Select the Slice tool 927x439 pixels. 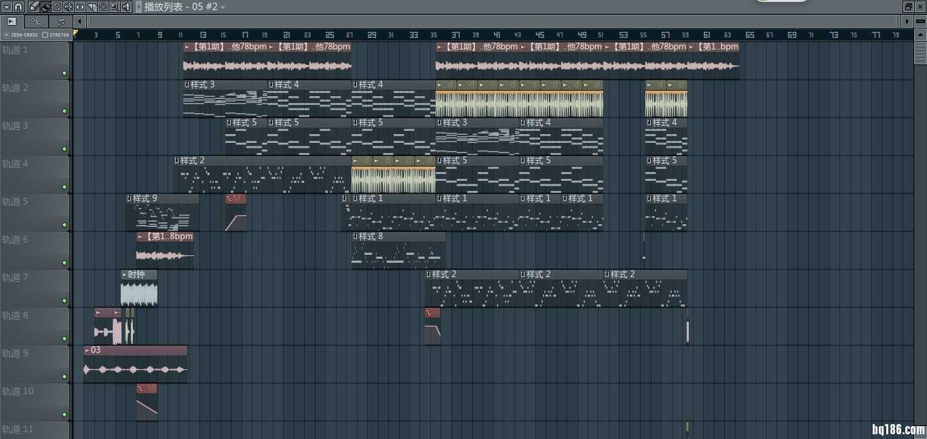click(91, 7)
